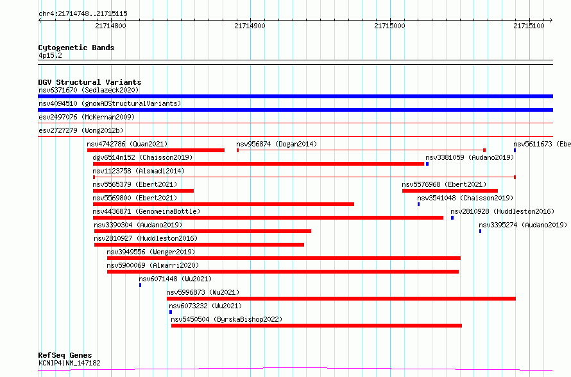Image resolution: width=571 pixels, height=377 pixels.
Task: Select the nsv2810927 (Huddleston2016) label
Action: tap(146, 238)
